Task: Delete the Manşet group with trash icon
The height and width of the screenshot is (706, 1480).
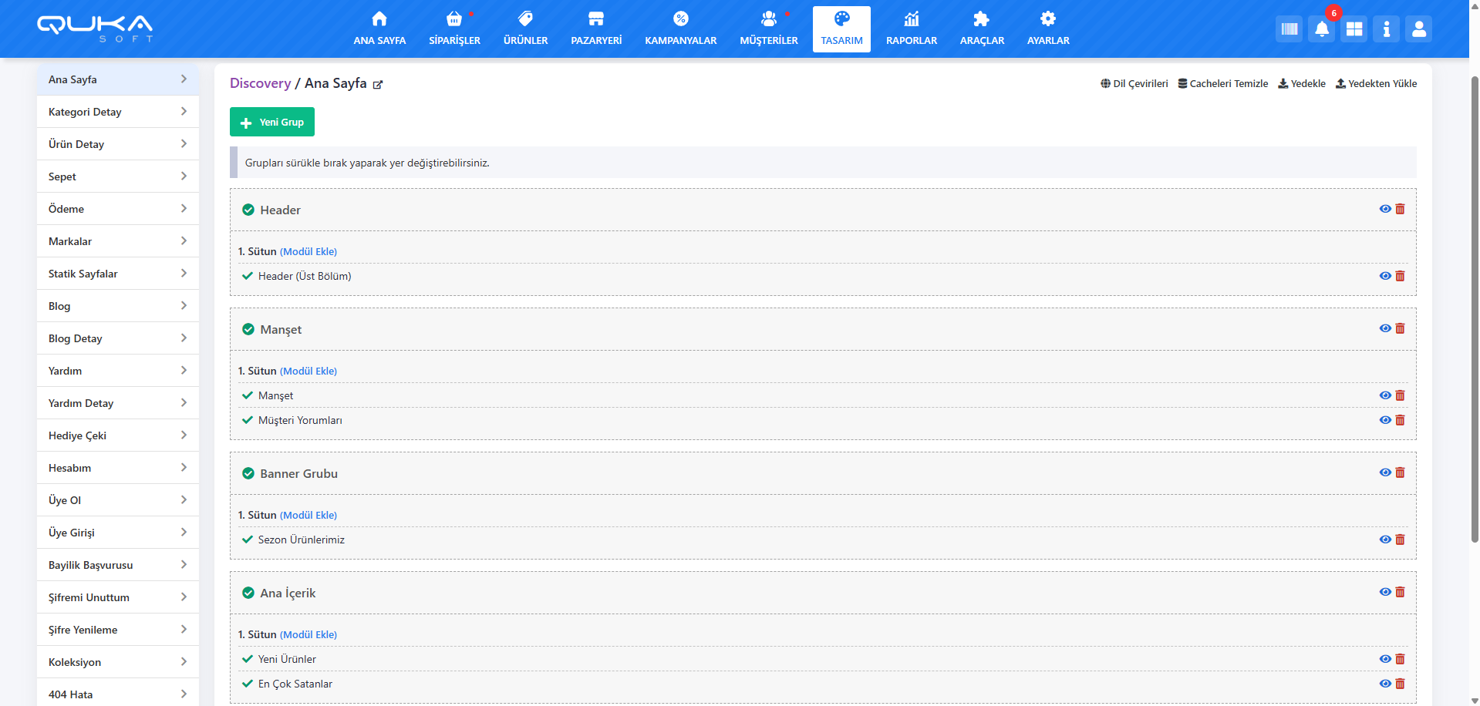Action: coord(1401,328)
